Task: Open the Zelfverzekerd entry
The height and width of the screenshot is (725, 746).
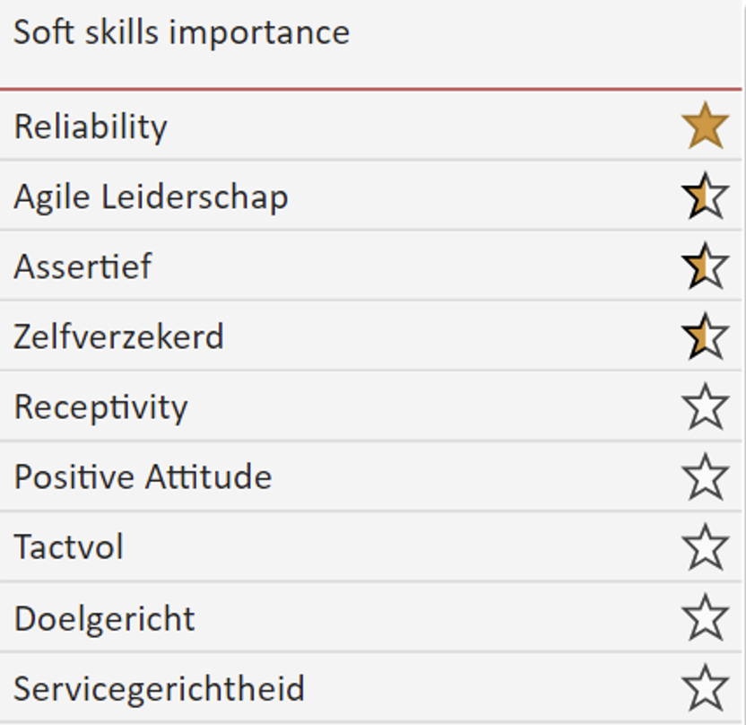Action: coord(118,336)
